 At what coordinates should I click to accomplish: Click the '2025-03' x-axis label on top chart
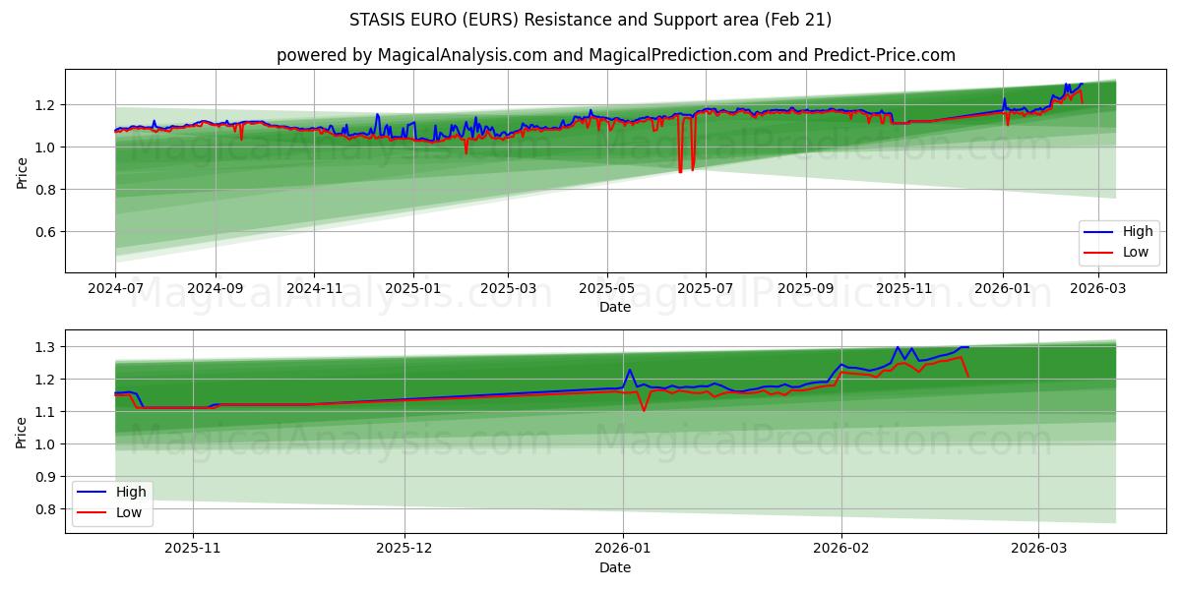508,289
